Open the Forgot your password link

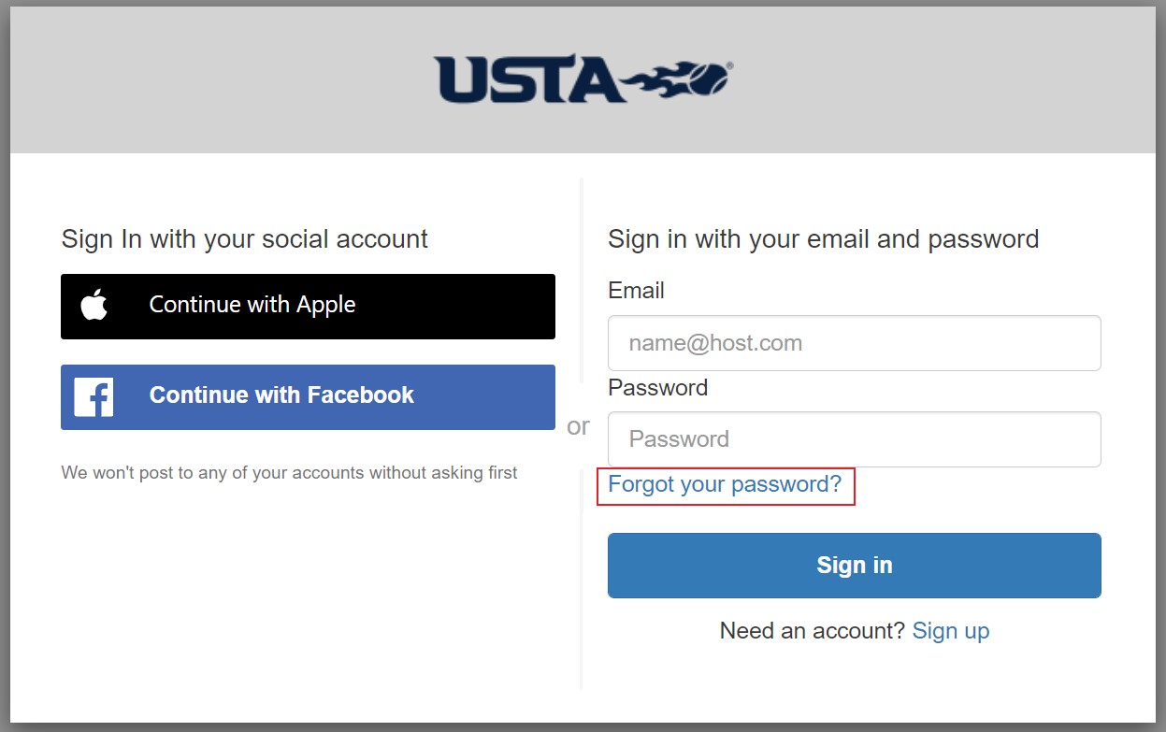(x=725, y=484)
